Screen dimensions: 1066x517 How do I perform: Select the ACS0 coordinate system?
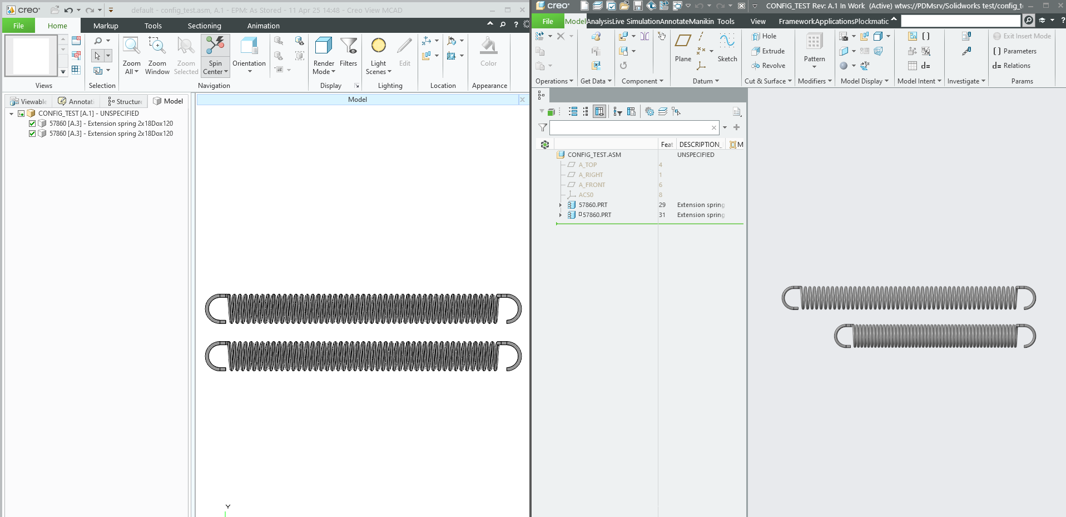pyautogui.click(x=586, y=195)
